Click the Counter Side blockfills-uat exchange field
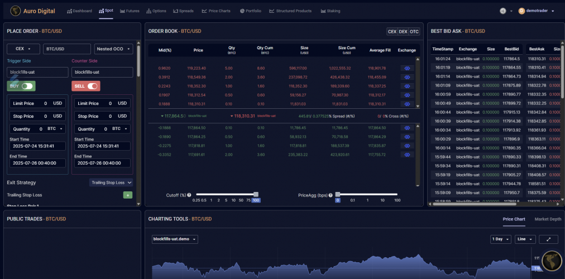Viewport: 565px width, 279px height. coord(102,72)
